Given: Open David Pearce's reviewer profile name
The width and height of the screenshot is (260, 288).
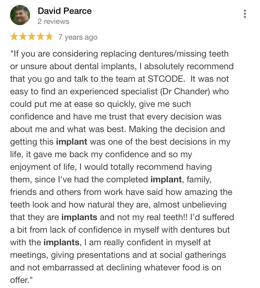Looking at the screenshot, I should click(64, 11).
